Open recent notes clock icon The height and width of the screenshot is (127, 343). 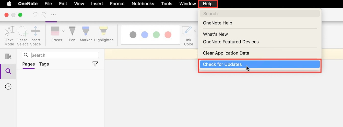(8, 87)
